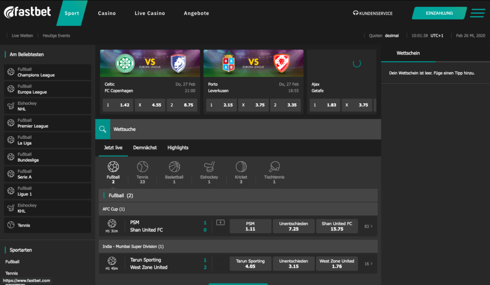The width and height of the screenshot is (490, 285).
Task: Click the KHL hockey icon
Action: click(x=11, y=208)
